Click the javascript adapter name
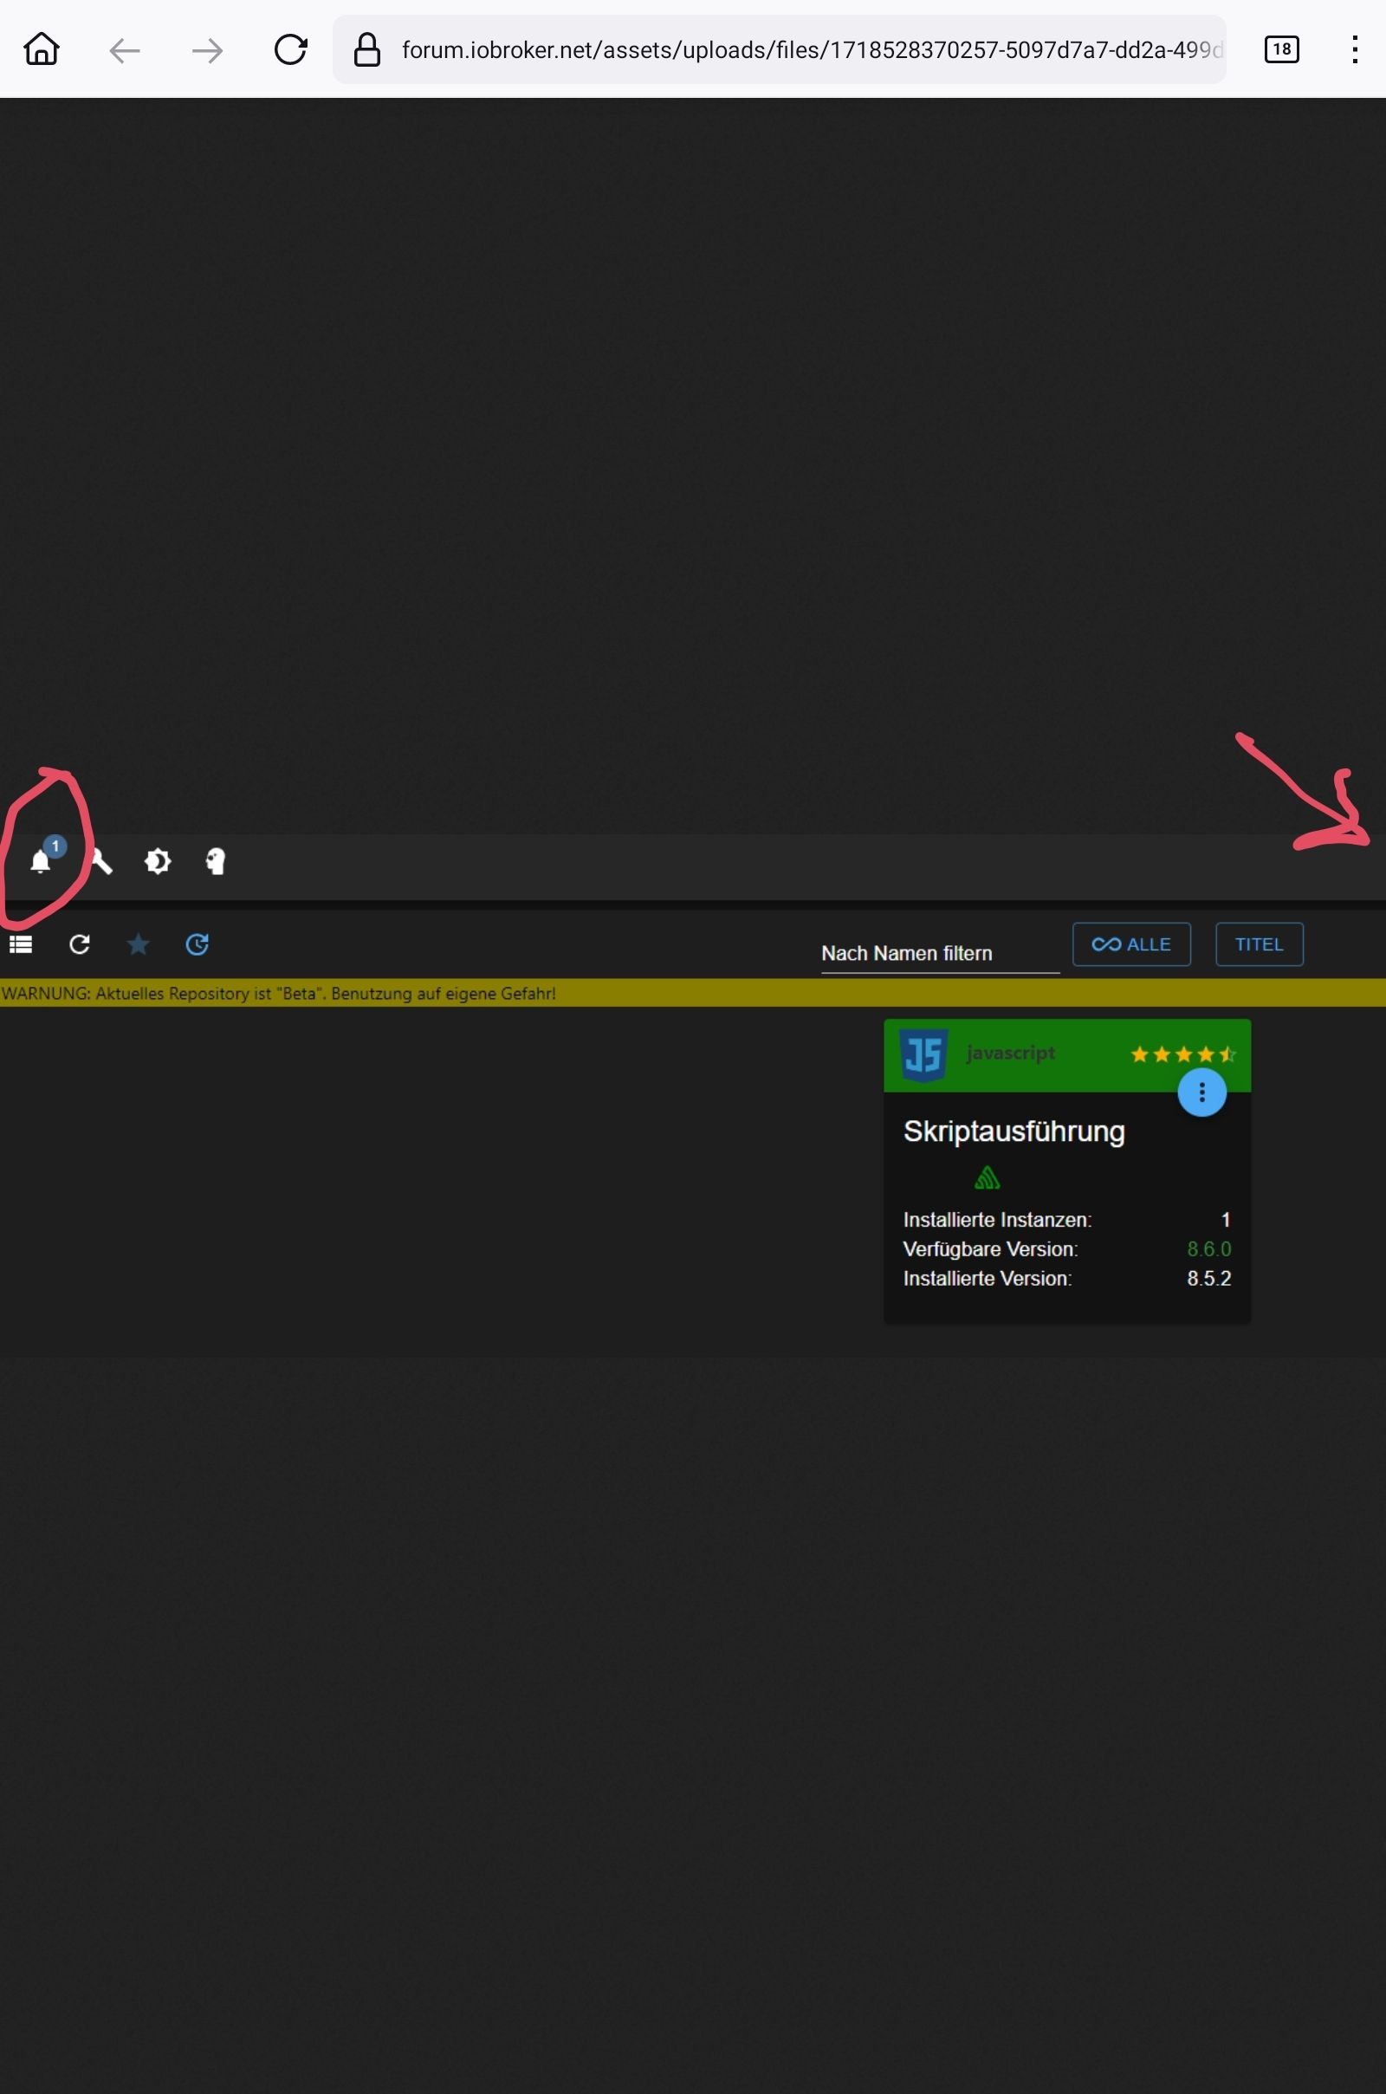 coord(1010,1053)
